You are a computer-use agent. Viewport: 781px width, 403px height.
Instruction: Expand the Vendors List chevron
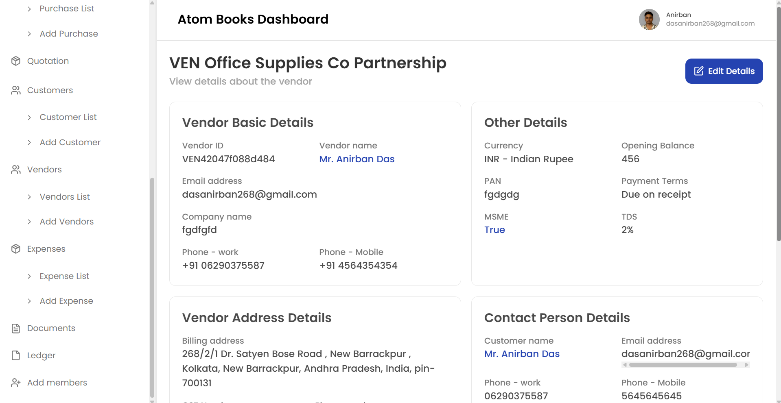coord(29,197)
